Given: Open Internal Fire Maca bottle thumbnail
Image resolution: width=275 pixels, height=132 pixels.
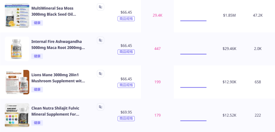Looking at the screenshot, I should coord(17,49).
